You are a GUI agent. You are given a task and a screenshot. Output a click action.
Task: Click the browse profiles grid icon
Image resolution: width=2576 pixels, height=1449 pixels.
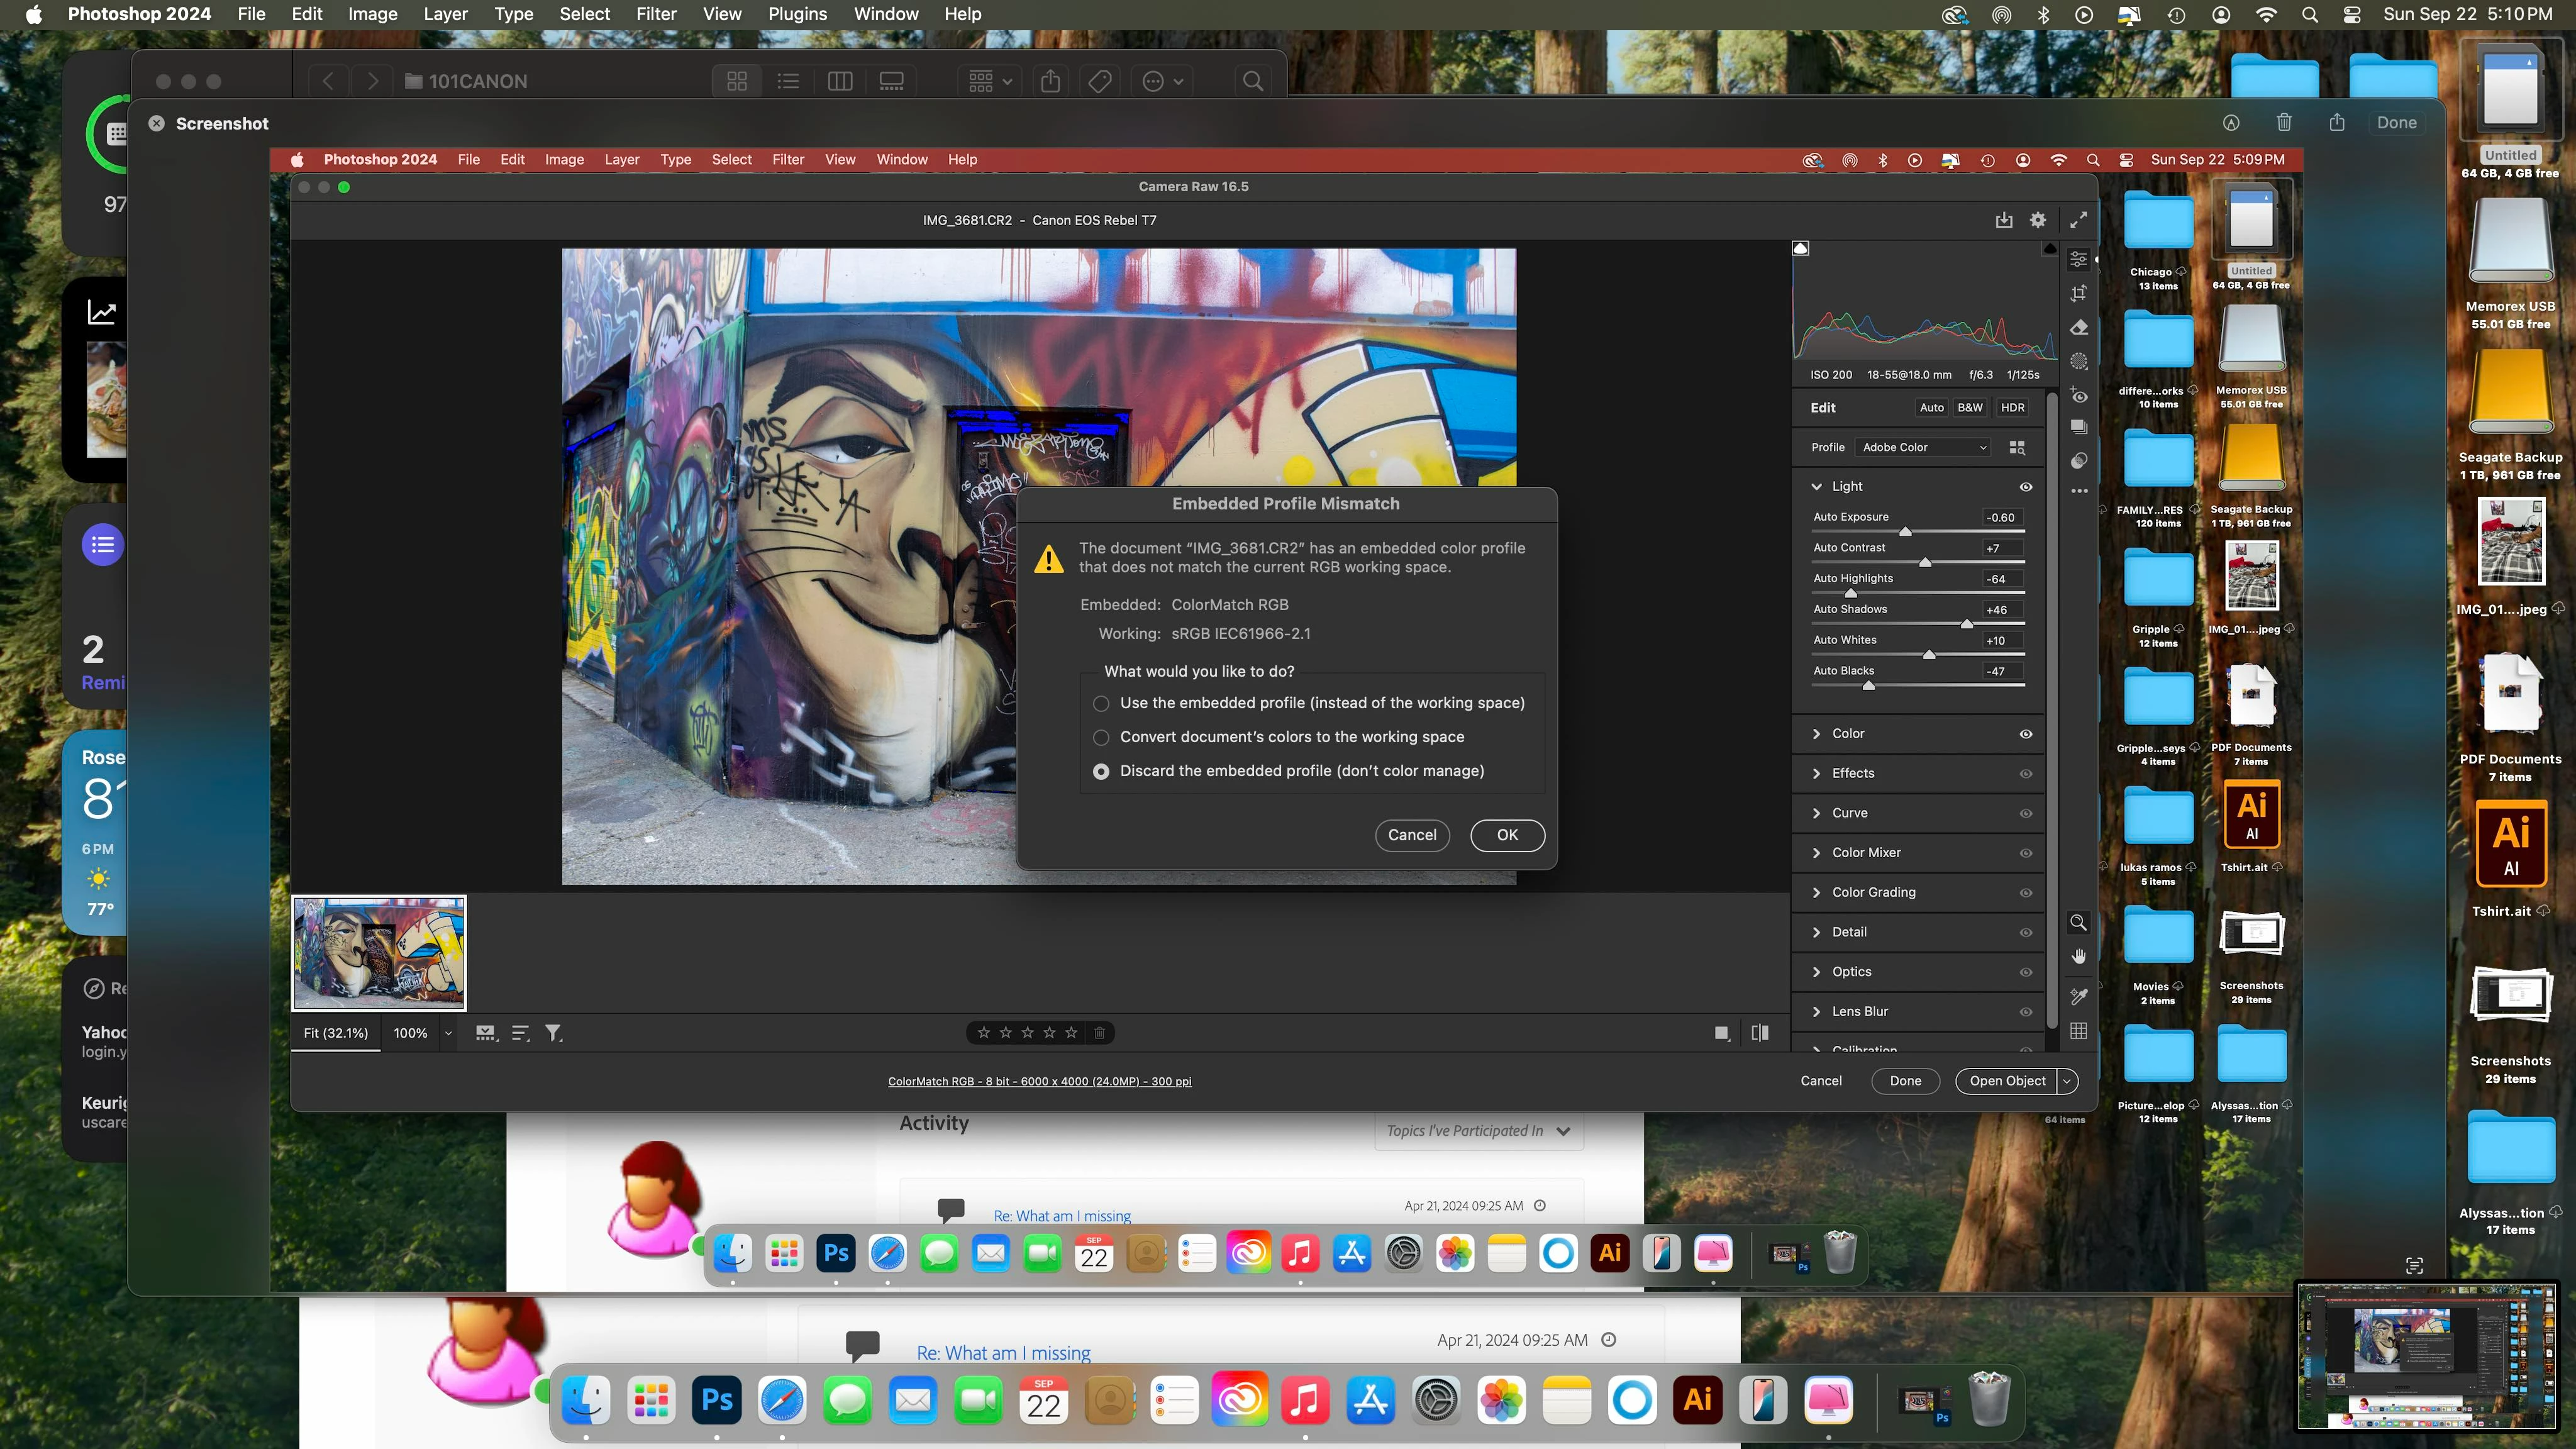pos(2017,447)
